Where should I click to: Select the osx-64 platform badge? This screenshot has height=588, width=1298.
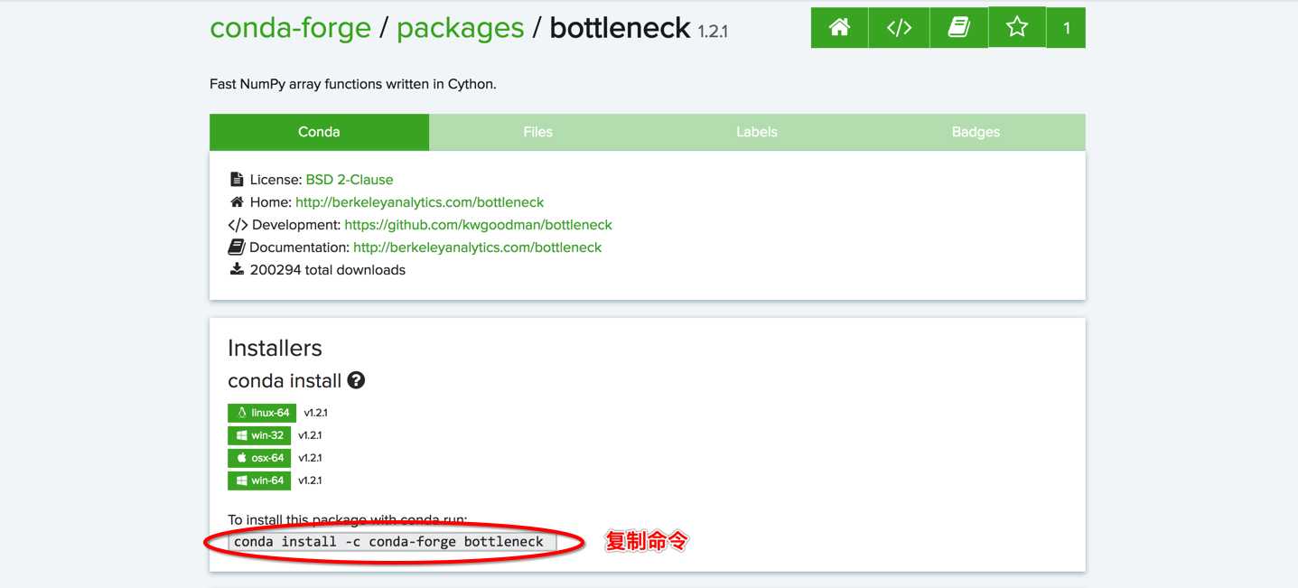pyautogui.click(x=259, y=457)
